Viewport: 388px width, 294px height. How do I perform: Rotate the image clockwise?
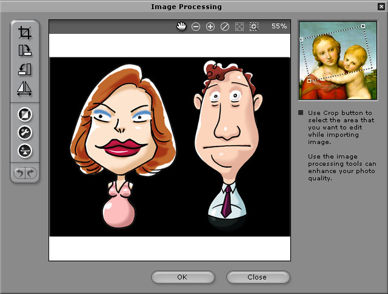(25, 51)
